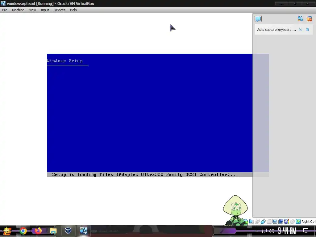This screenshot has height=237, width=316.
Task: Open the Input menu
Action: [45, 10]
